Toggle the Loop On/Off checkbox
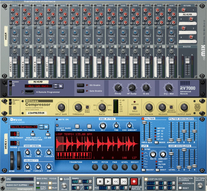The height and width of the screenshot is (191, 207). pyautogui.click(x=146, y=179)
